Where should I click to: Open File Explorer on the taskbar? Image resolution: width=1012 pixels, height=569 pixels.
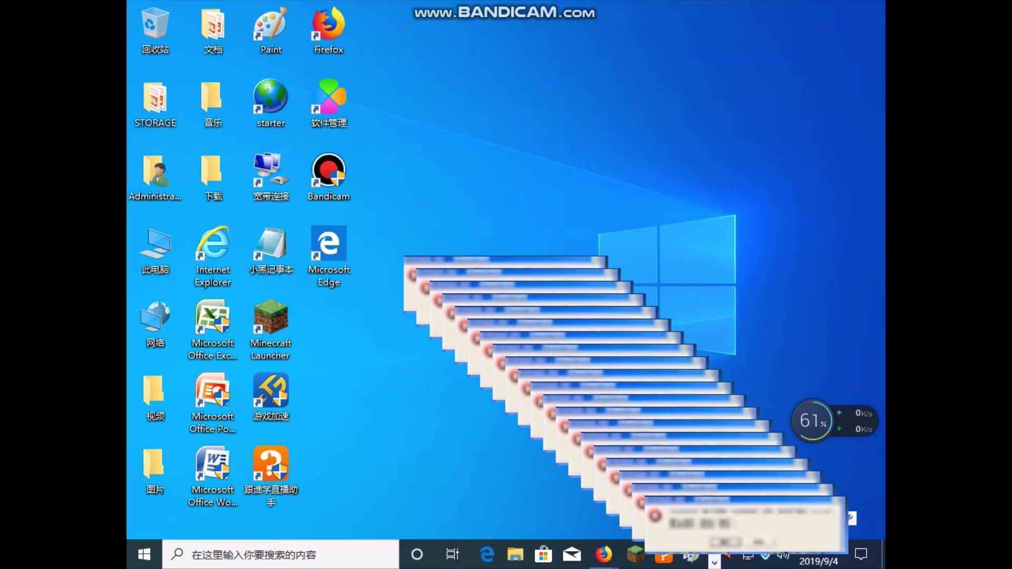coord(515,554)
